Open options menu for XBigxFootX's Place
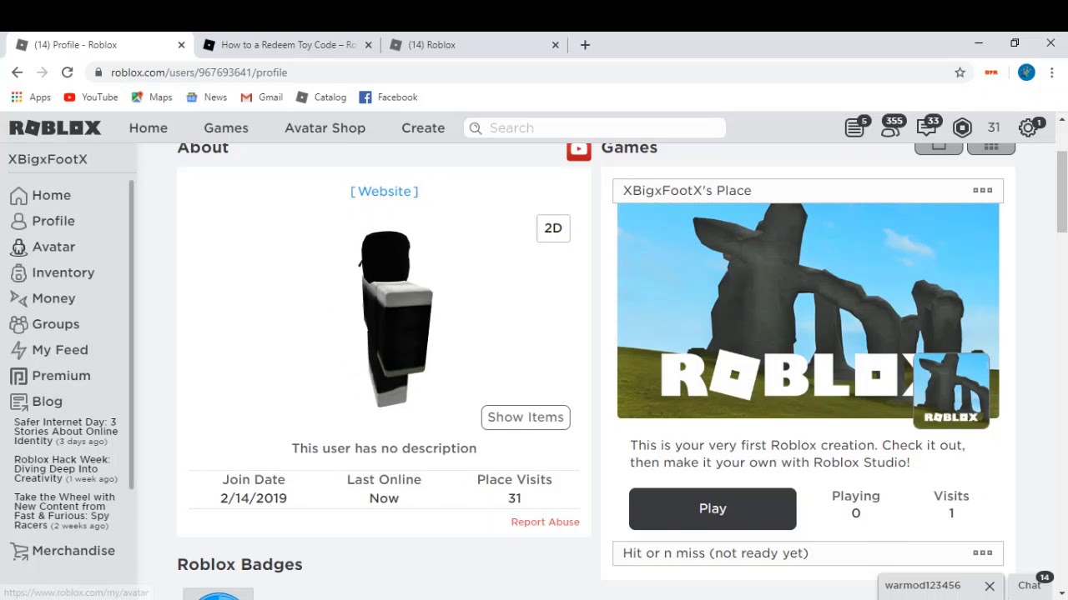The image size is (1068, 600). (983, 190)
